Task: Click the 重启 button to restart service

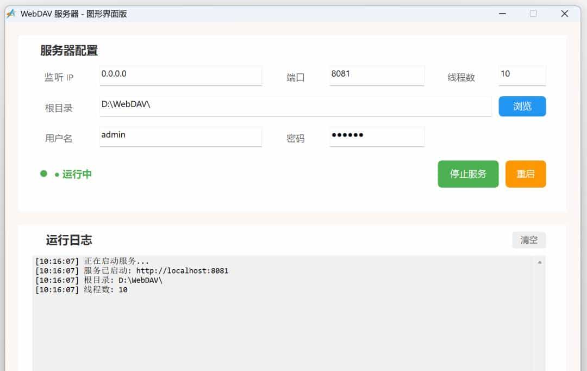Action: coord(525,174)
